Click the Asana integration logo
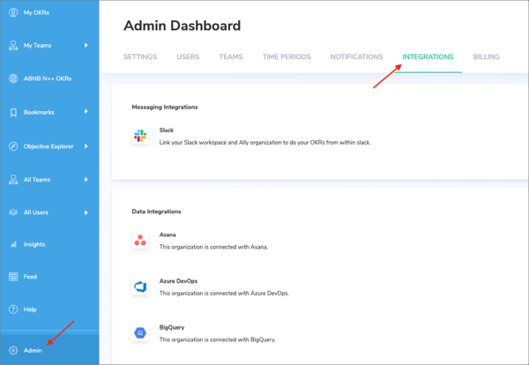The width and height of the screenshot is (529, 365). pos(140,241)
